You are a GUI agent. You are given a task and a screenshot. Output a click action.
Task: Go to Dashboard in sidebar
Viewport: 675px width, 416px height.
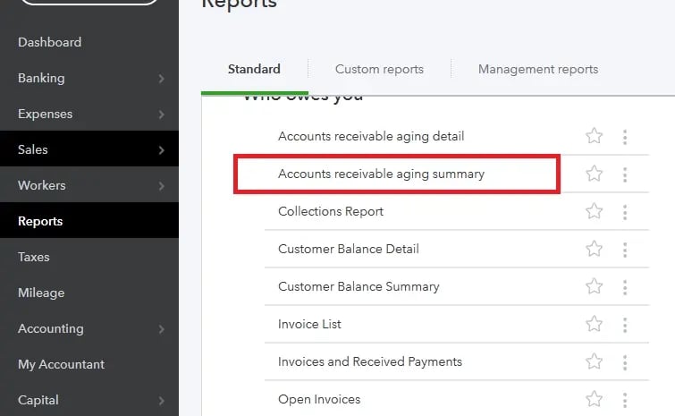point(49,42)
